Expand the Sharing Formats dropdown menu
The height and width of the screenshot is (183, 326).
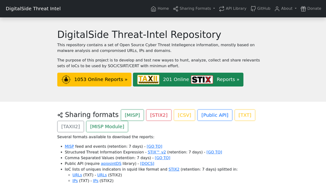(194, 9)
